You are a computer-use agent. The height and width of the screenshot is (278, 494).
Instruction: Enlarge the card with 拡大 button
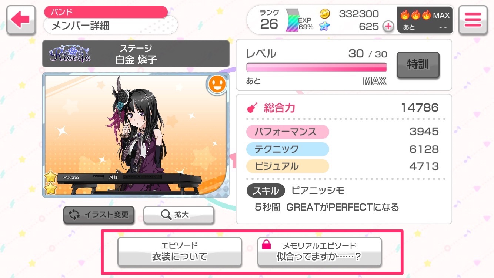[179, 215]
